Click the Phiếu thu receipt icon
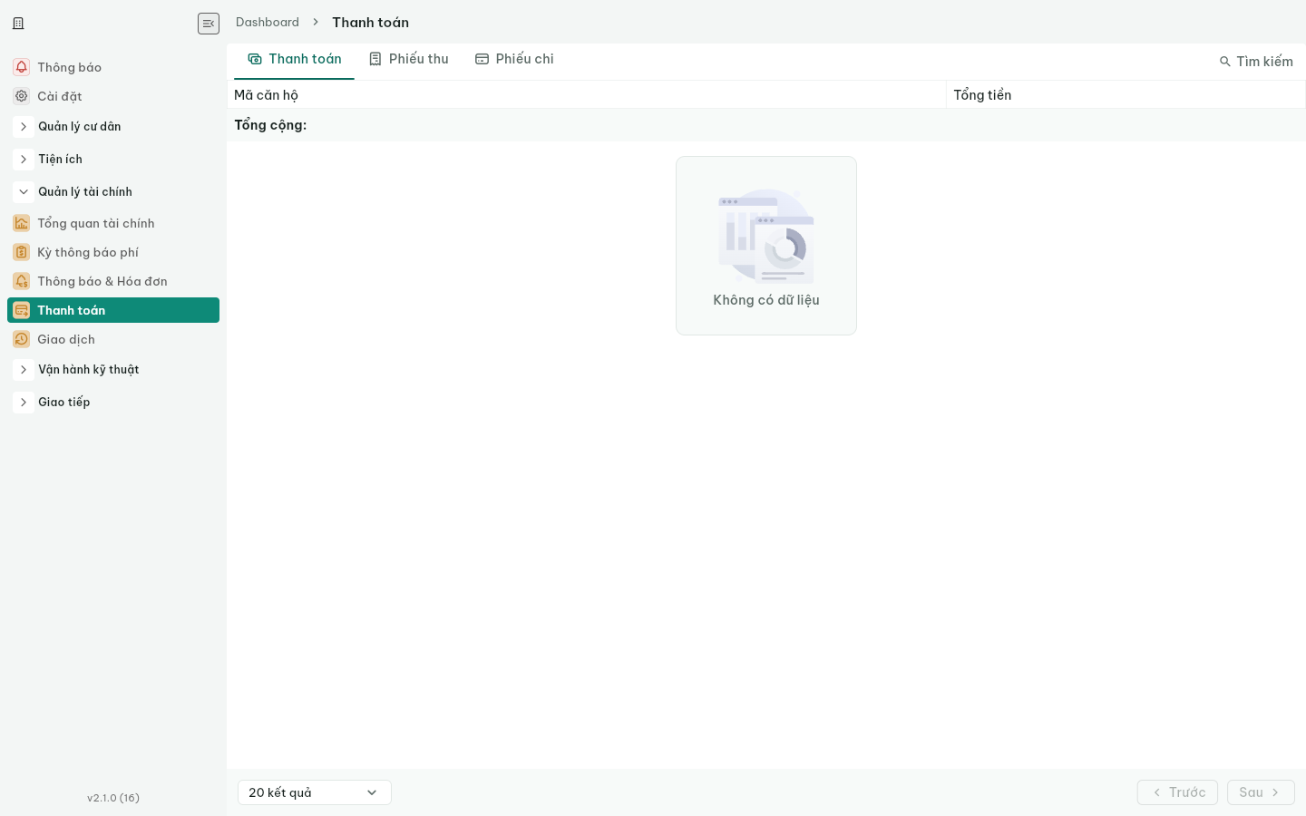 [x=375, y=59]
